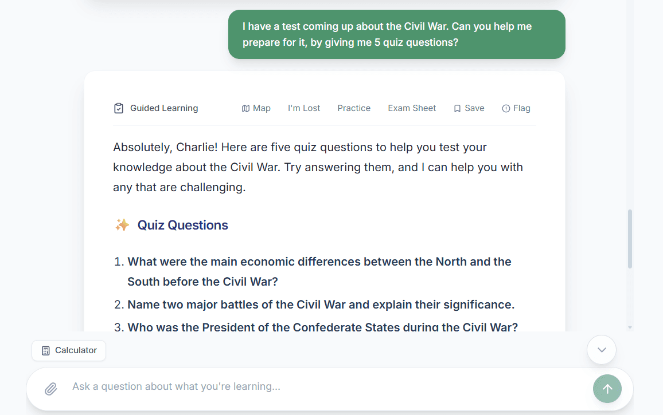The height and width of the screenshot is (415, 663).
Task: Click the vertical scrollbar thumb
Action: point(630,239)
